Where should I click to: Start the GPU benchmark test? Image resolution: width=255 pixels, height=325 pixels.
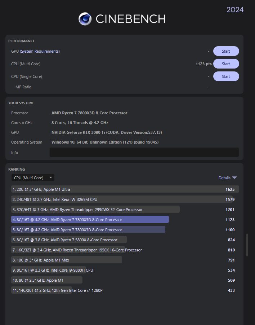pyautogui.click(x=226, y=51)
